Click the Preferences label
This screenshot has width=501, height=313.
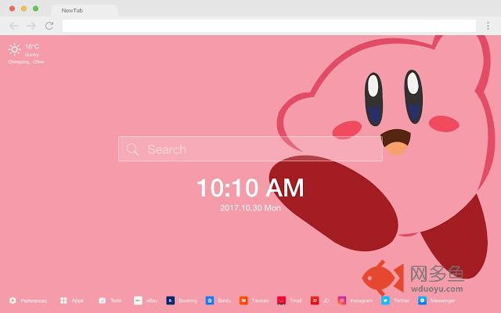tap(34, 300)
